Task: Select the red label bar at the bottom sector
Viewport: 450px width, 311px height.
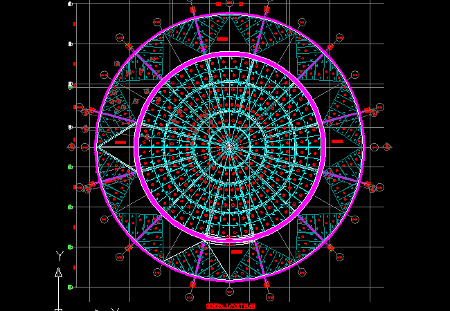Action: point(236,252)
